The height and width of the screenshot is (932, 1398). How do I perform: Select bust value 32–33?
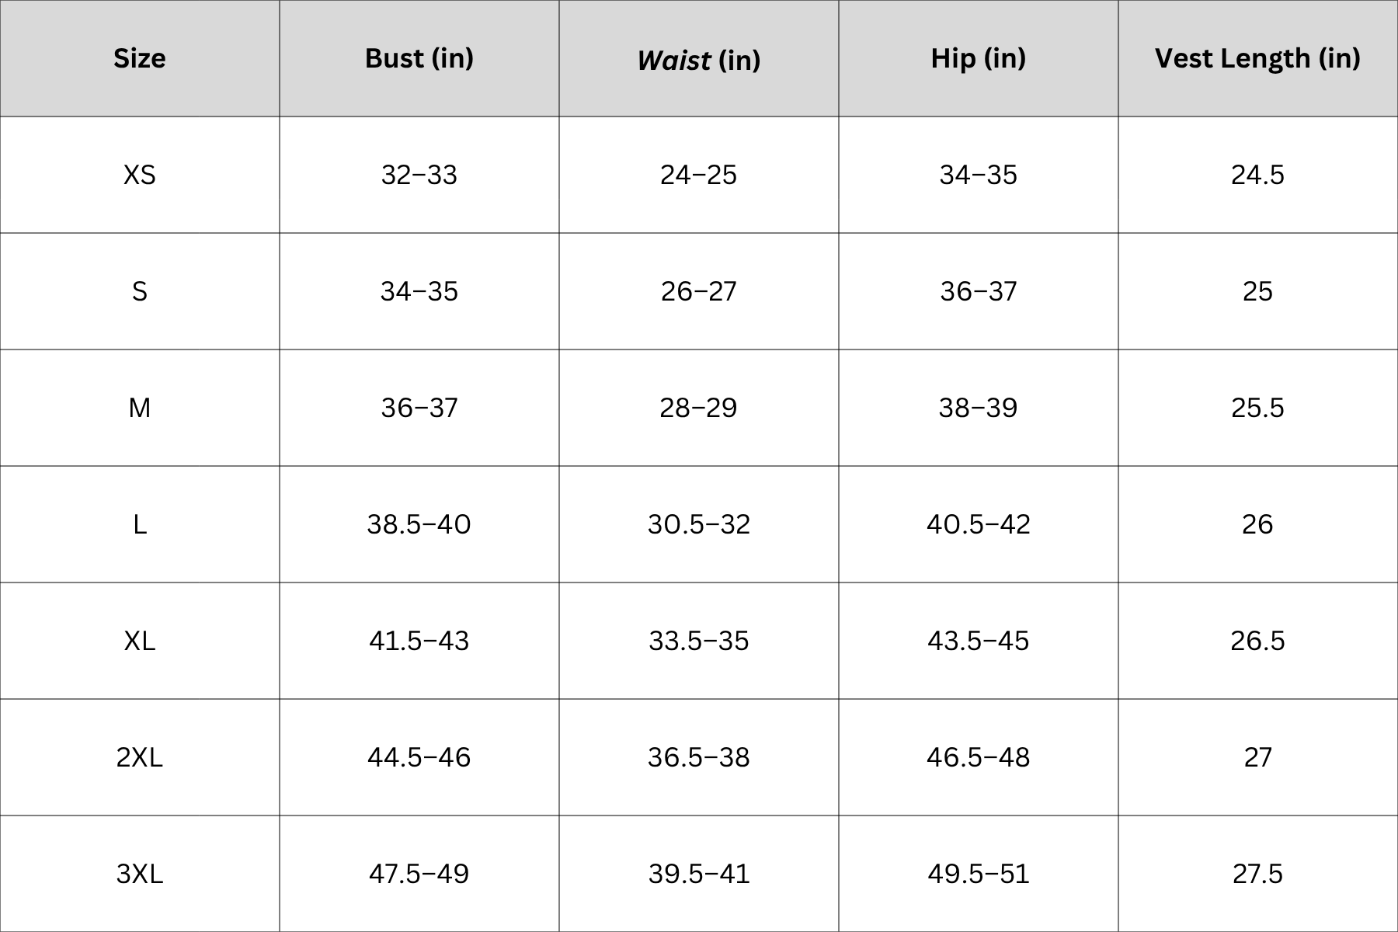[419, 175]
